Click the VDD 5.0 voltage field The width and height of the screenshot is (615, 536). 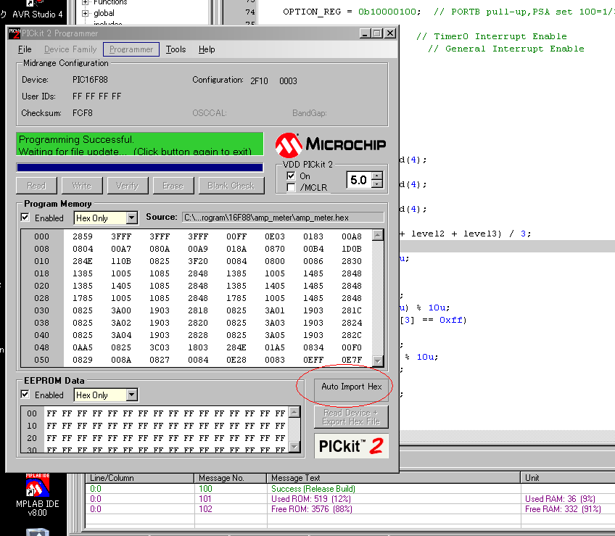(358, 180)
